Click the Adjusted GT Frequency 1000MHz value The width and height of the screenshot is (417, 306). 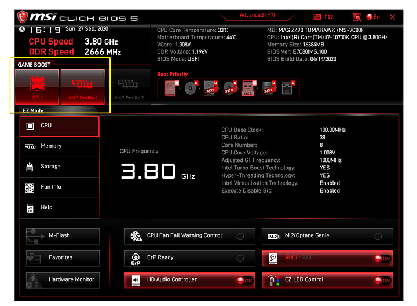click(331, 160)
